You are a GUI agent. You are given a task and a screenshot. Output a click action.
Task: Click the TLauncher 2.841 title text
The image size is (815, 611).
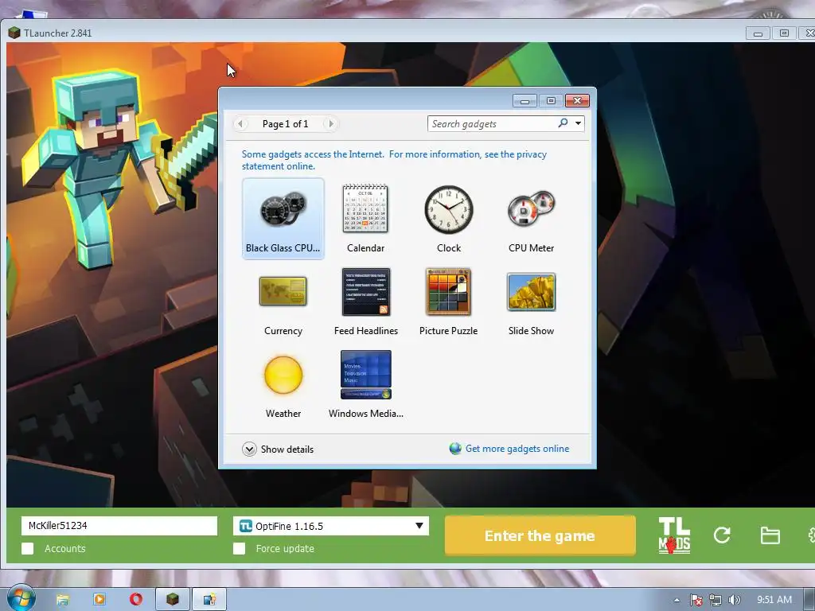click(57, 33)
